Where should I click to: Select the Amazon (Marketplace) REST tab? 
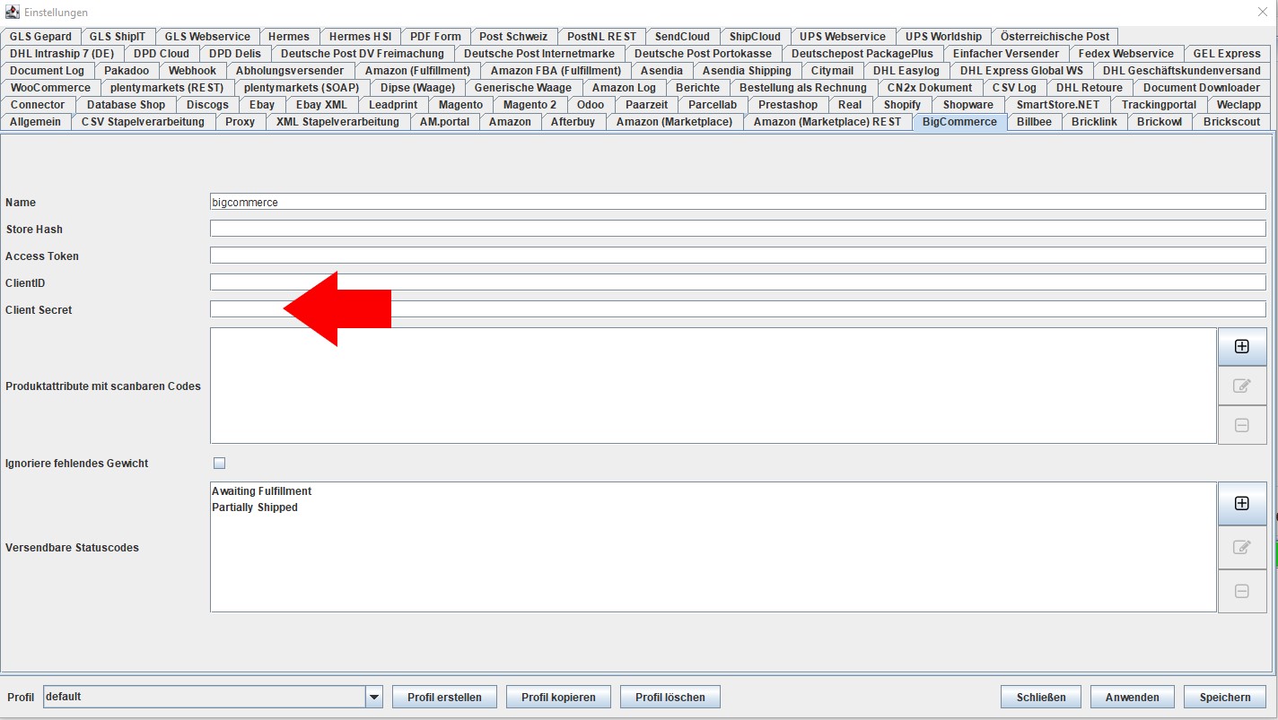click(x=827, y=122)
